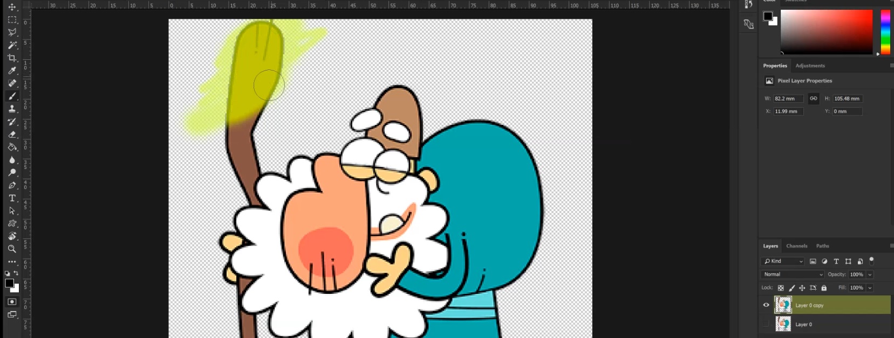Screen dimensions: 894x338
Task: Select the Type tool
Action: (12, 198)
